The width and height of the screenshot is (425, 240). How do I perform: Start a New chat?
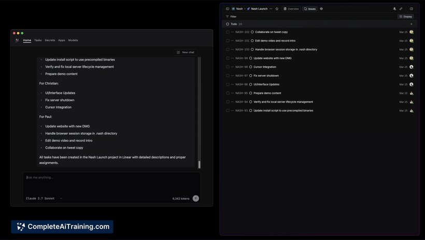[186, 52]
